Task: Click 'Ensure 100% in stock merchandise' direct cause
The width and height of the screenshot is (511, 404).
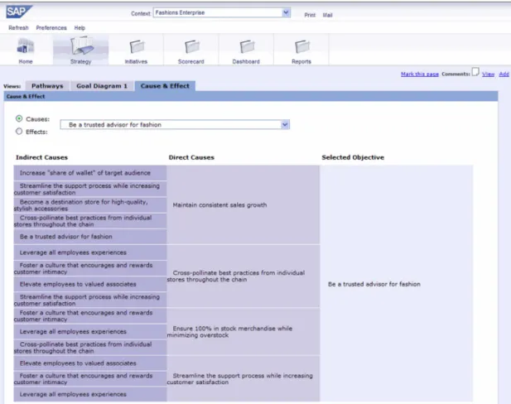Action: [243, 332]
